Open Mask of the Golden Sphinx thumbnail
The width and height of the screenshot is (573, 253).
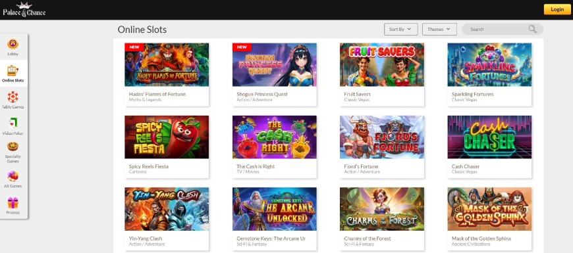[x=489, y=209]
